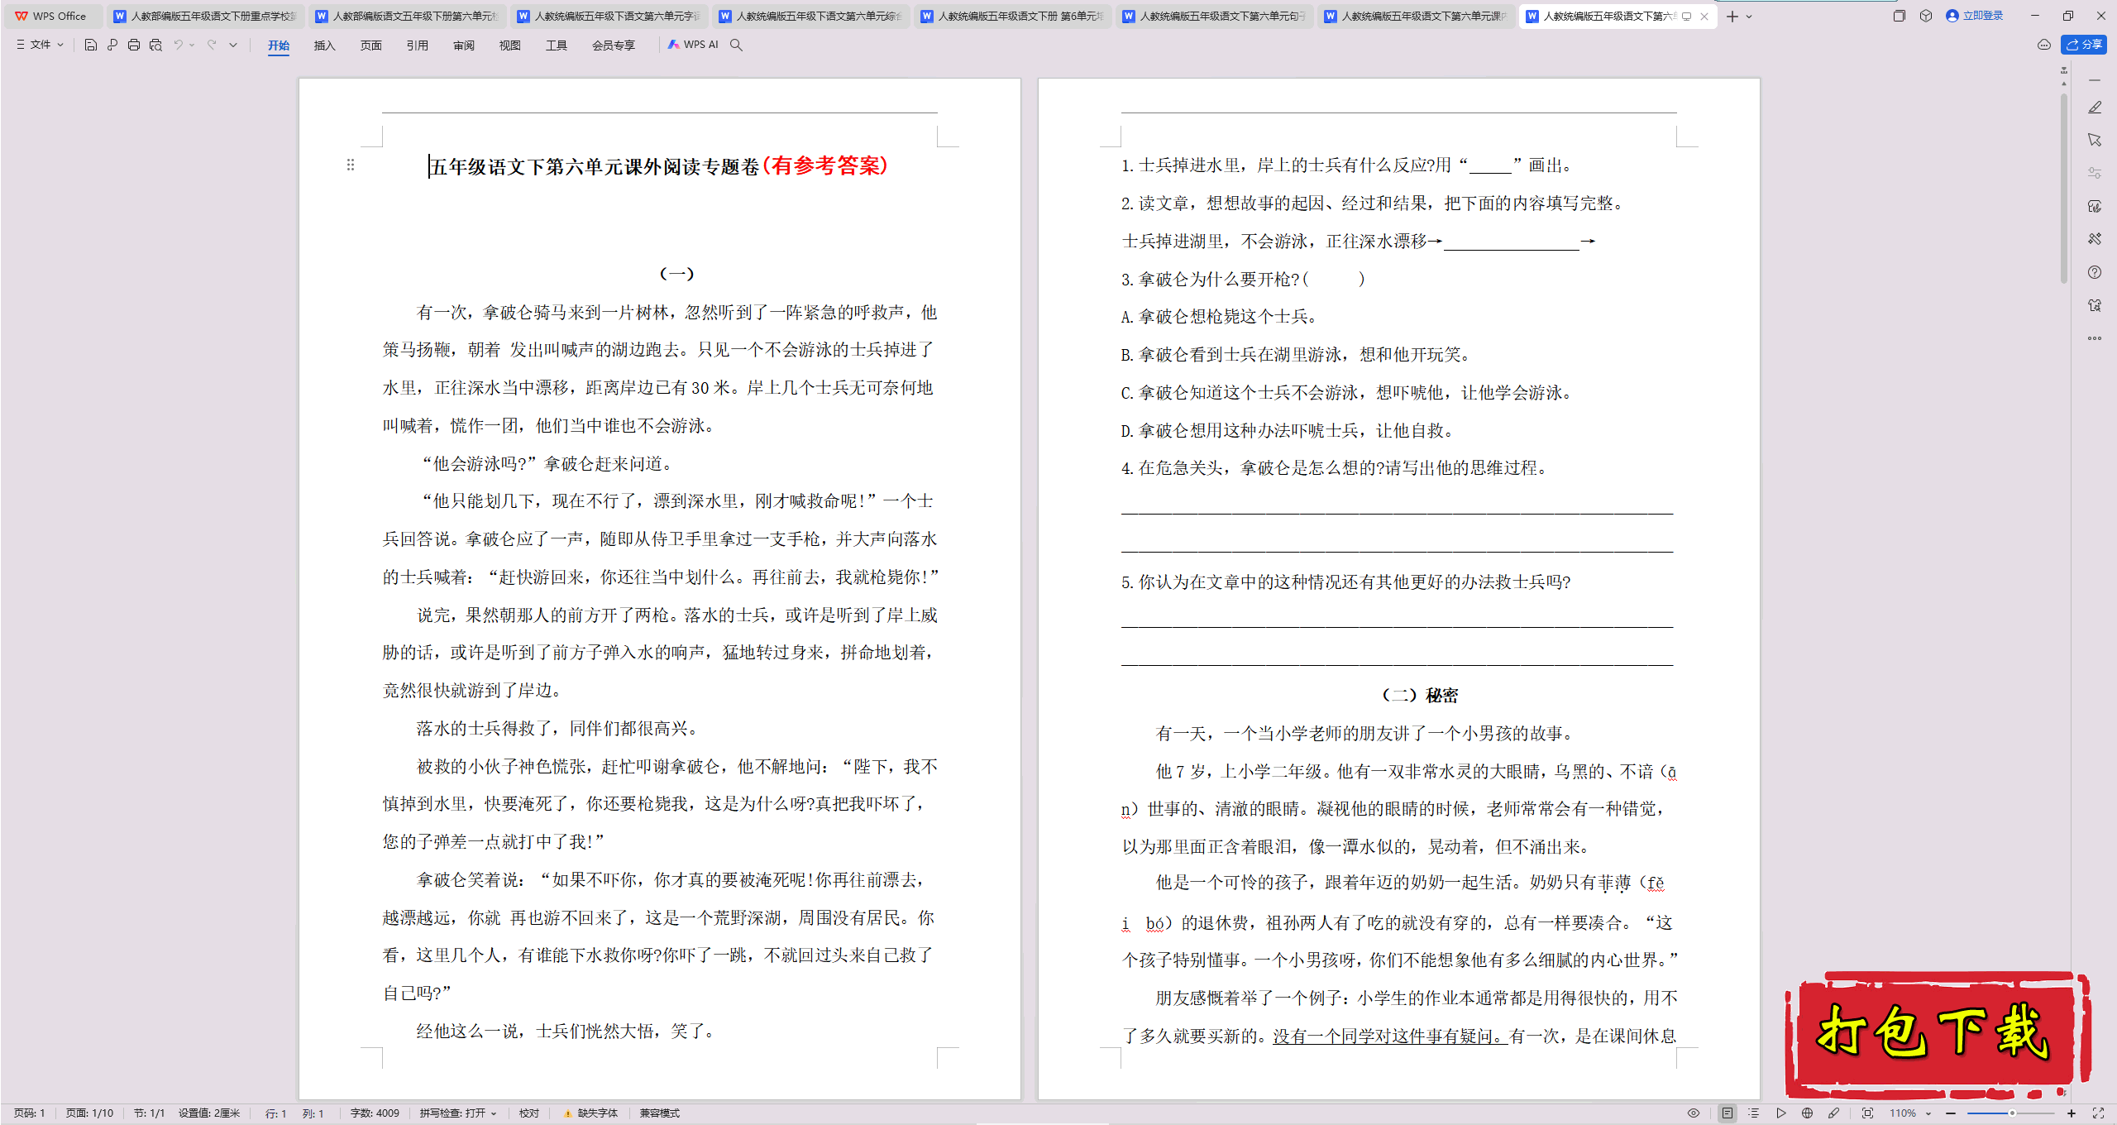Image resolution: width=2117 pixels, height=1125 pixels.
Task: Open the 页面 ribbon tab
Action: tap(371, 45)
